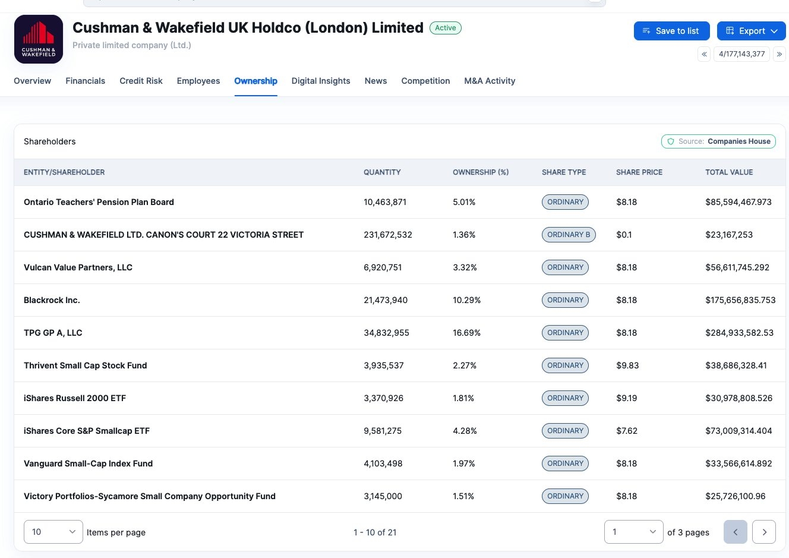Open the Digital Insights tab
The width and height of the screenshot is (789, 558).
pos(321,81)
